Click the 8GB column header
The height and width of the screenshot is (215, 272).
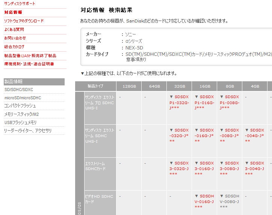[230, 86]
